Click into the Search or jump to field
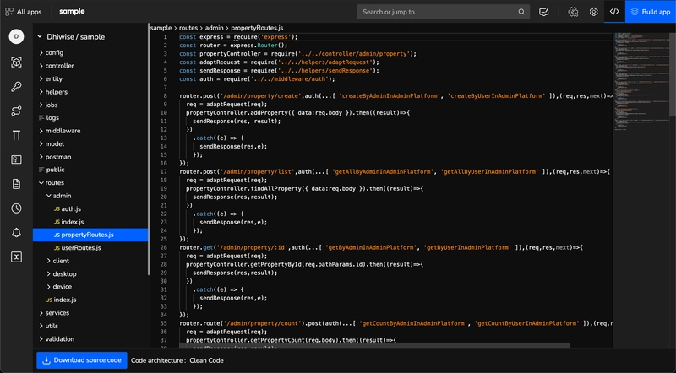Image resolution: width=676 pixels, height=373 pixels. coord(443,12)
